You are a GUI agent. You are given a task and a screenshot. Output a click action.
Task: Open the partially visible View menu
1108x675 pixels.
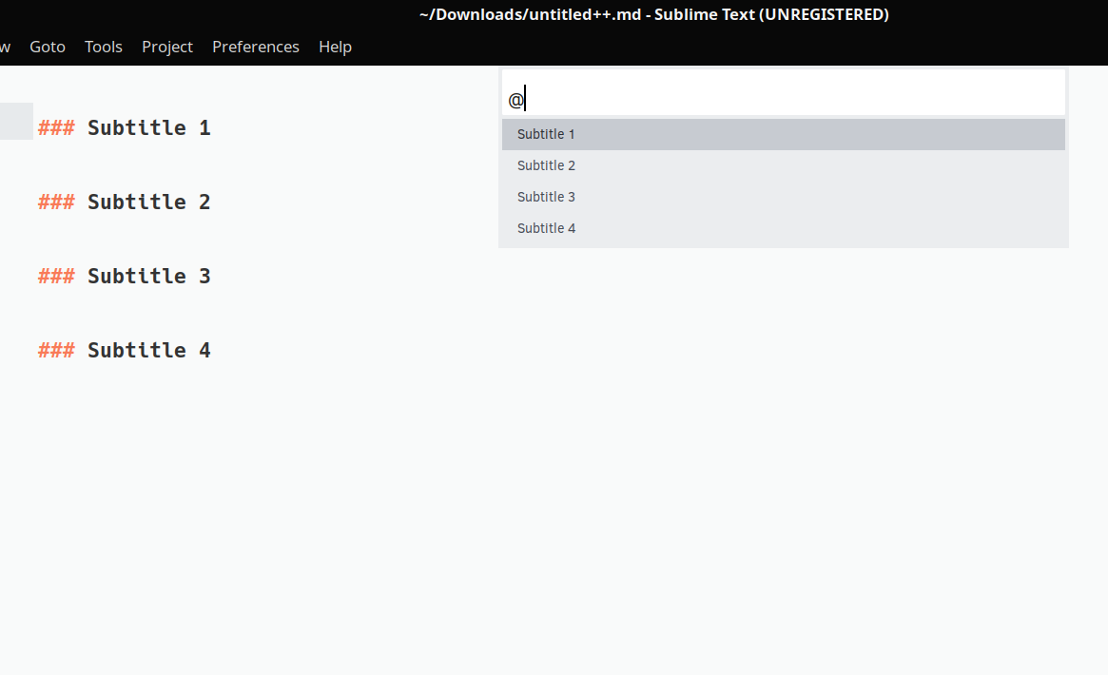(5, 47)
